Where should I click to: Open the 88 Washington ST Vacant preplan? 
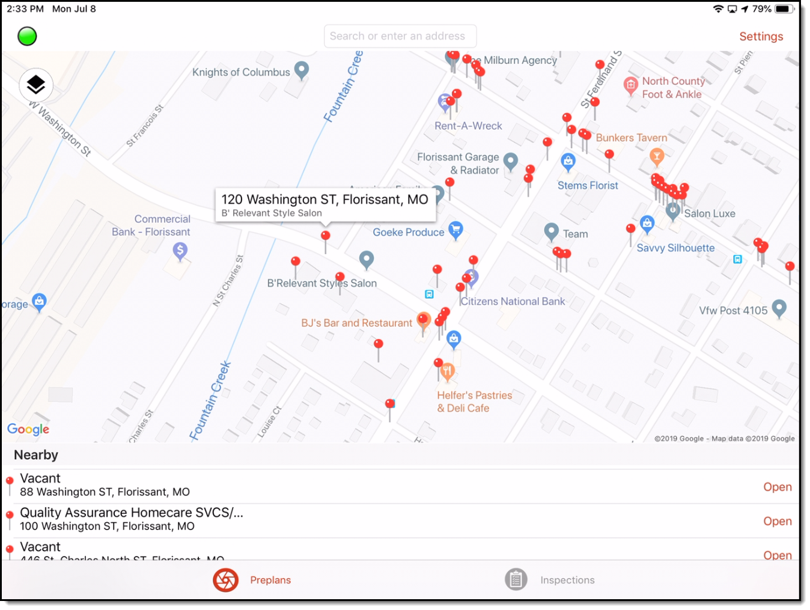point(777,487)
